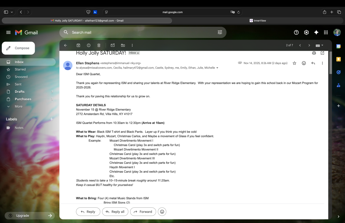Print all in this conversation

pyautogui.click(x=314, y=53)
